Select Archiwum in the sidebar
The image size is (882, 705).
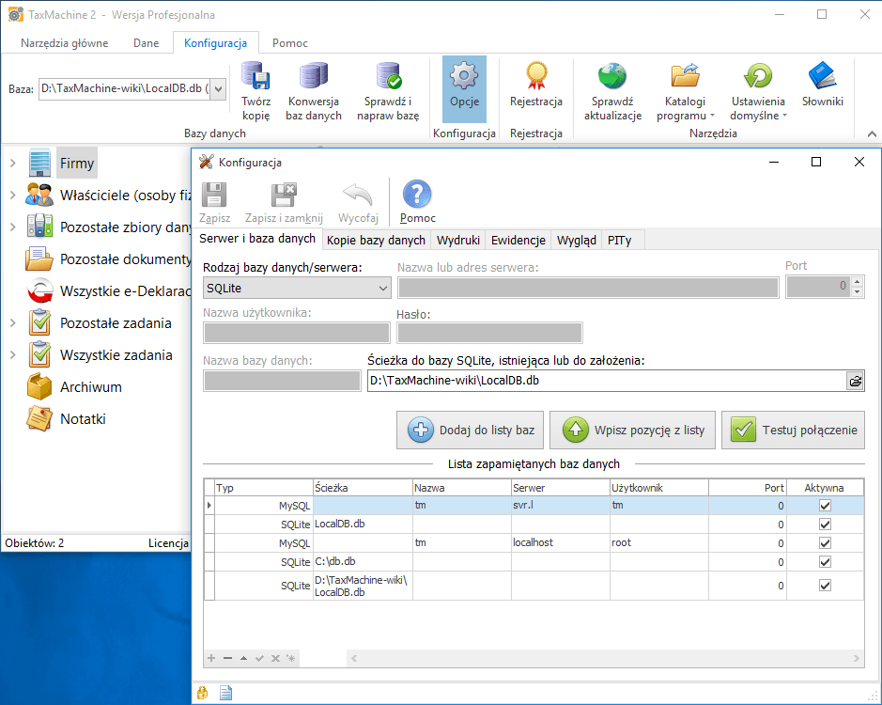[x=90, y=387]
